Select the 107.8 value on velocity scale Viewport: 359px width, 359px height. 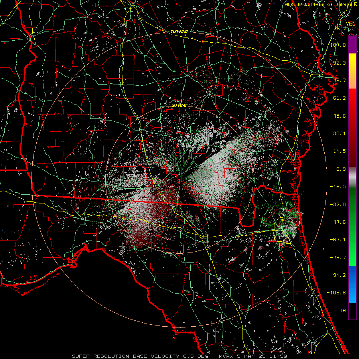tap(338, 45)
